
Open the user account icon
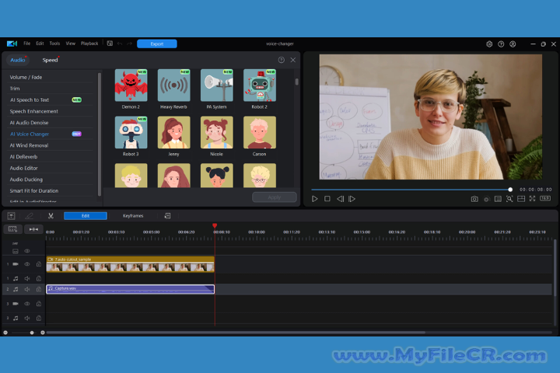513,44
